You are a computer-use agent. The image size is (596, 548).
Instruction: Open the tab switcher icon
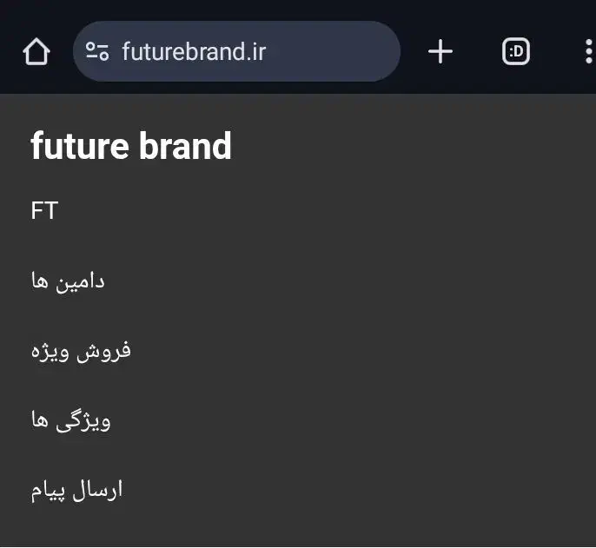point(516,52)
